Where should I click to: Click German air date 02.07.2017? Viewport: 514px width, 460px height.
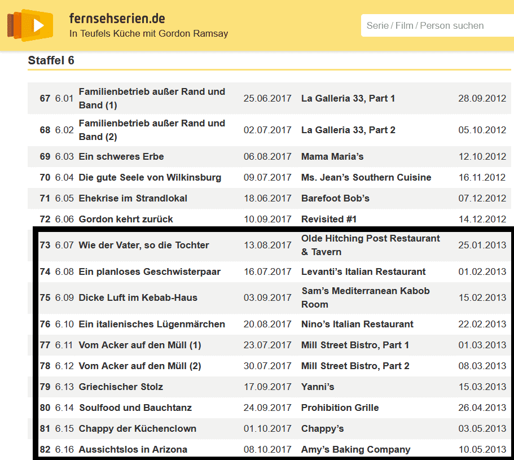pyautogui.click(x=267, y=130)
